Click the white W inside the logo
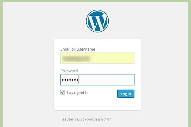Viewport: 191px width, 127px height. [97, 22]
